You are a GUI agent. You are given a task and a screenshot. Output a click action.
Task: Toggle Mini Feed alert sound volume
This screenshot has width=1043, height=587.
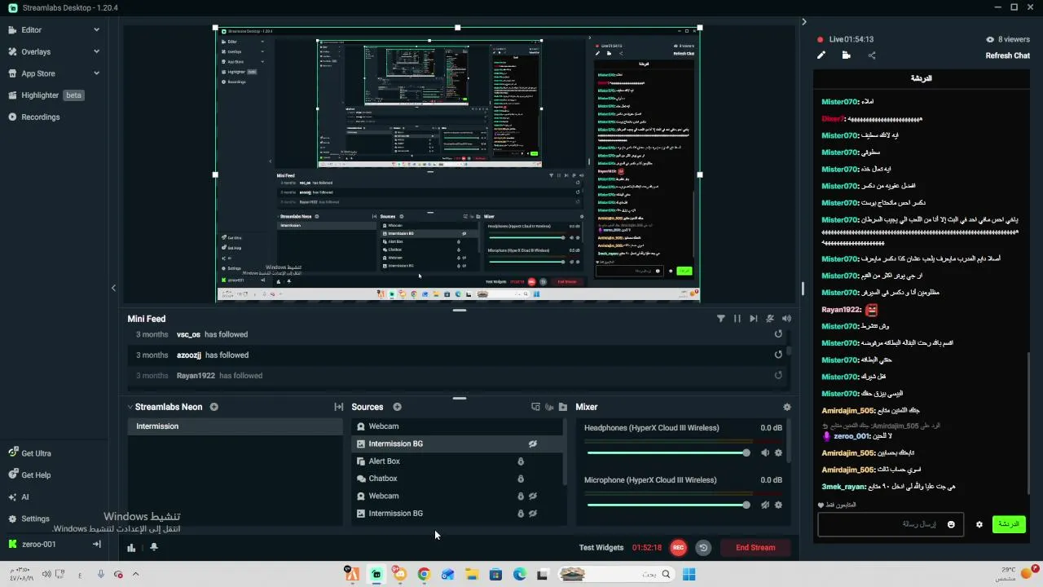(786, 319)
